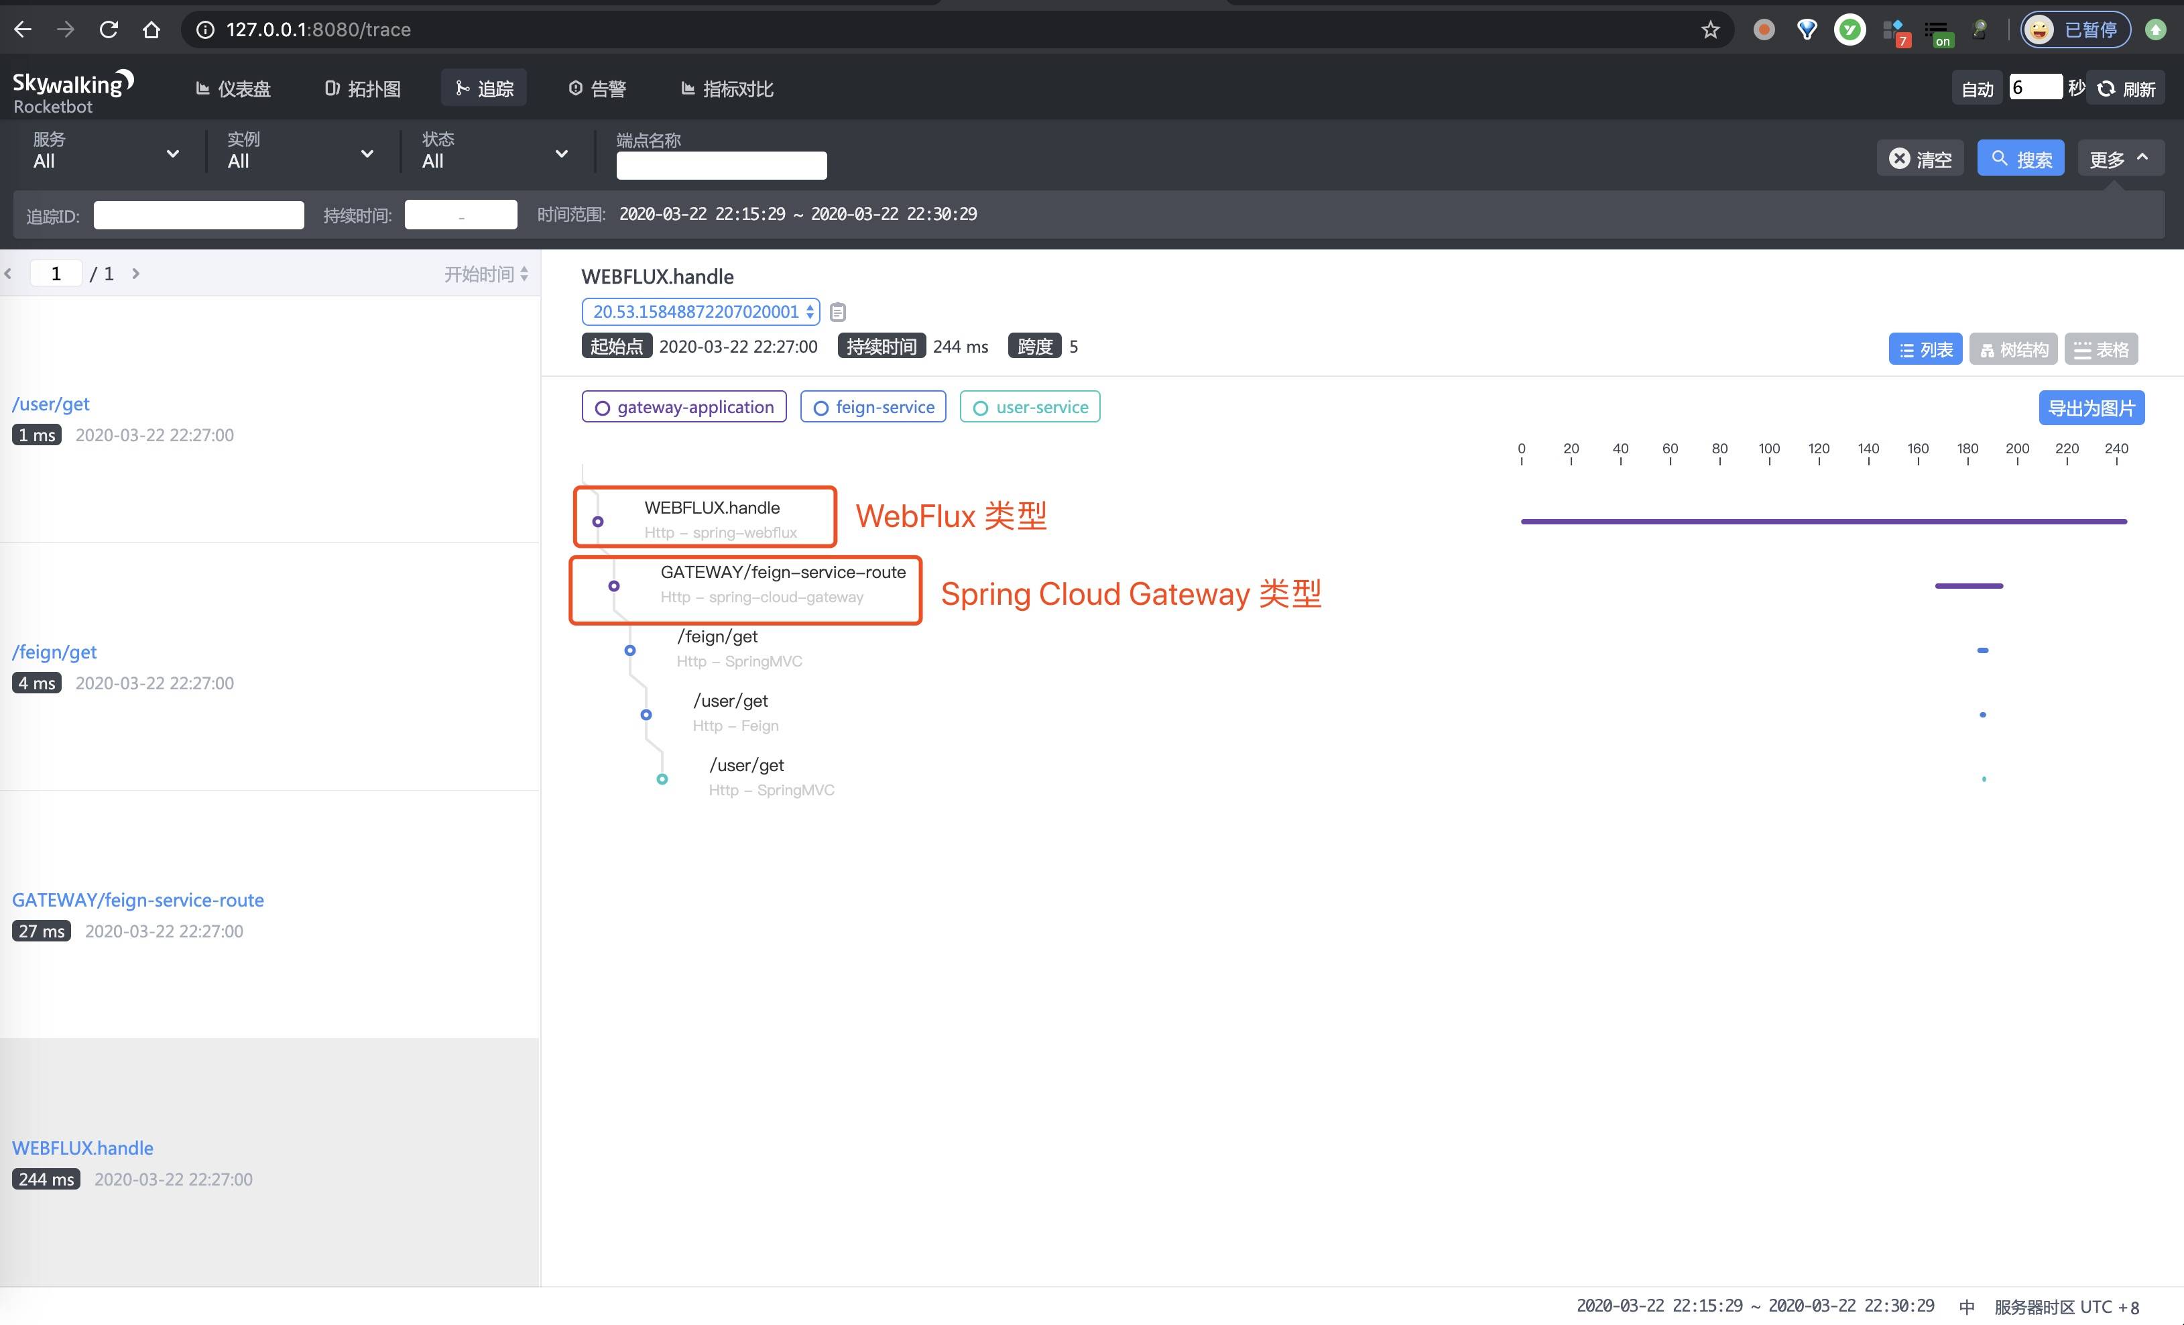This screenshot has width=2184, height=1325.
Task: Click the long WEBFLUX.handle duration bar
Action: pyautogui.click(x=1824, y=522)
